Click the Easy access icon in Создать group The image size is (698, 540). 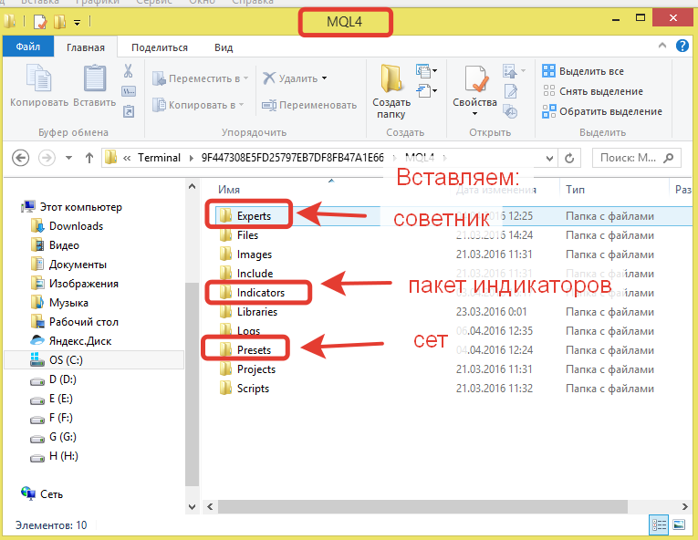[x=423, y=91]
